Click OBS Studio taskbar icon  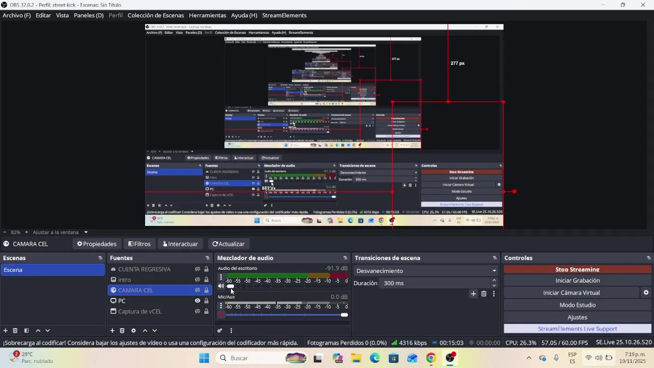click(450, 358)
